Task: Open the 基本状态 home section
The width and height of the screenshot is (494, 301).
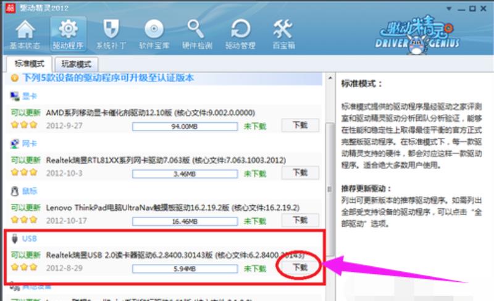Action: pos(25,35)
